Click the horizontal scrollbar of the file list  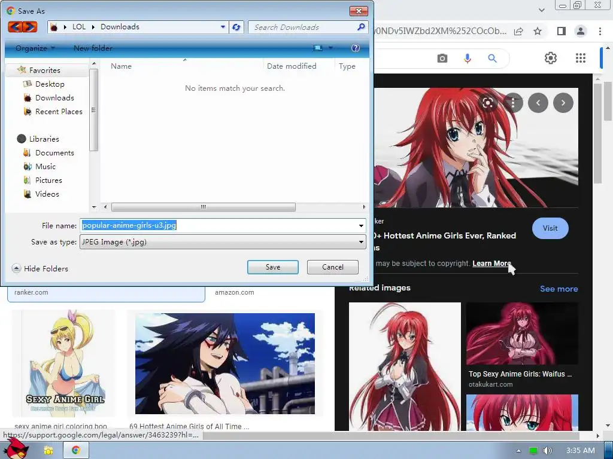[204, 207]
